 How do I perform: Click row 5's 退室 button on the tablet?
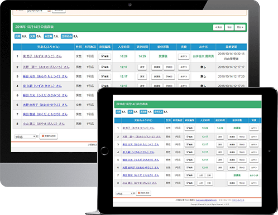[220, 160]
